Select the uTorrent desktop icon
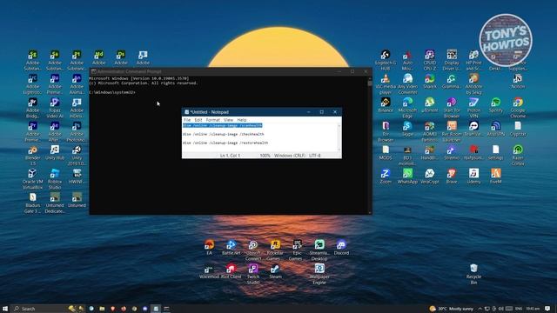 click(x=429, y=105)
